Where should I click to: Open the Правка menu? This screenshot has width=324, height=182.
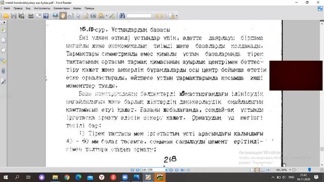[x=18, y=9]
